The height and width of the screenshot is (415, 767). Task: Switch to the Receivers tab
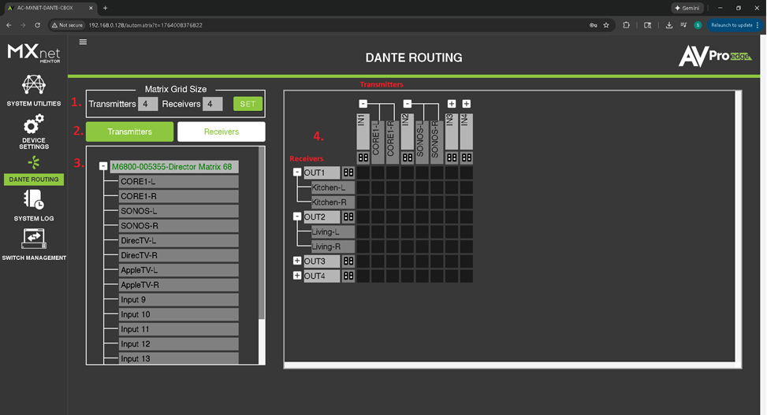pyautogui.click(x=222, y=132)
